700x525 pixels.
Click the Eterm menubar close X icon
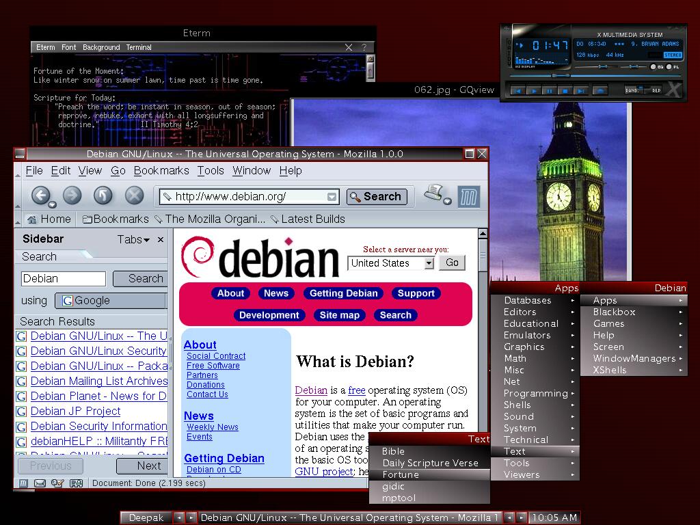(x=349, y=47)
